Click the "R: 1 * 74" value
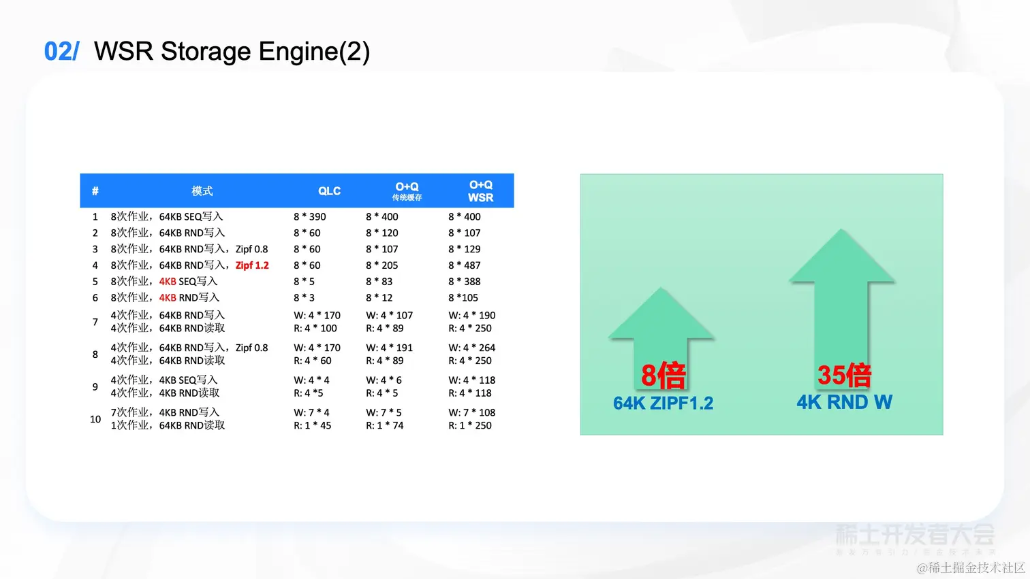The image size is (1030, 579). coord(385,425)
